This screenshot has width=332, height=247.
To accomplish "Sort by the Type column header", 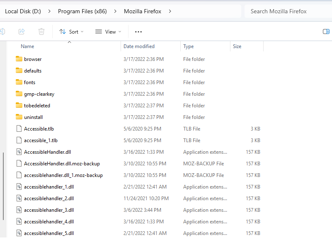I will click(x=189, y=46).
